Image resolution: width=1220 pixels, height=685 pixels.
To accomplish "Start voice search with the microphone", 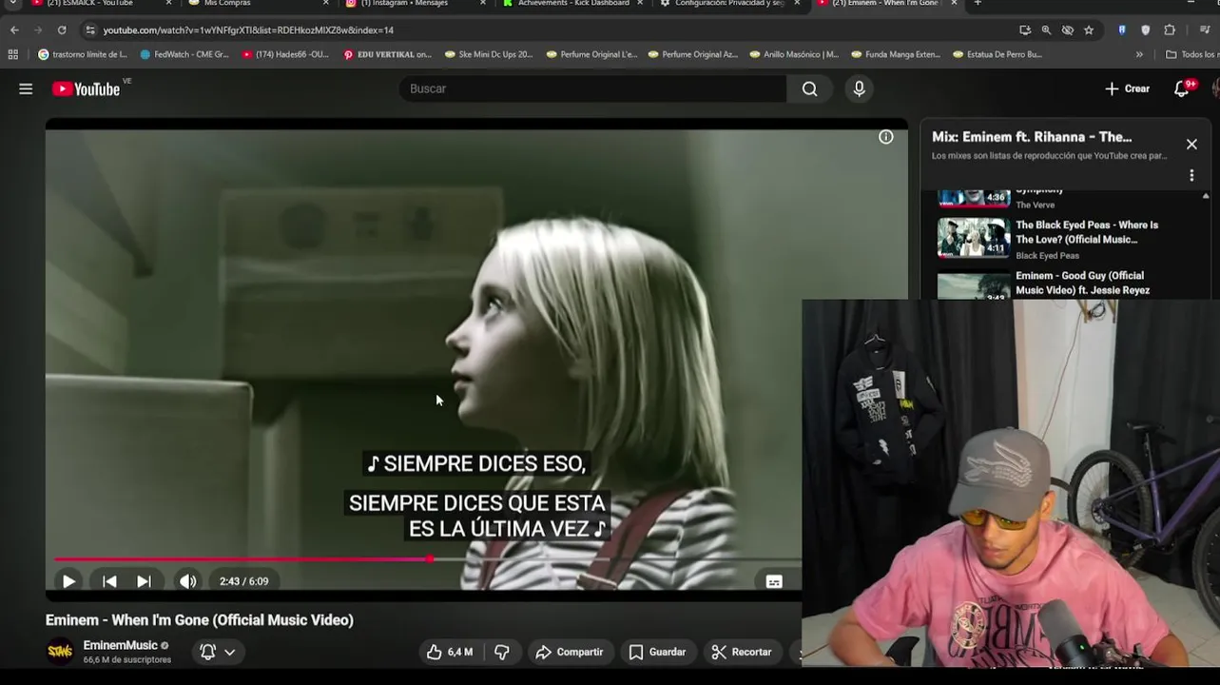I will point(859,88).
